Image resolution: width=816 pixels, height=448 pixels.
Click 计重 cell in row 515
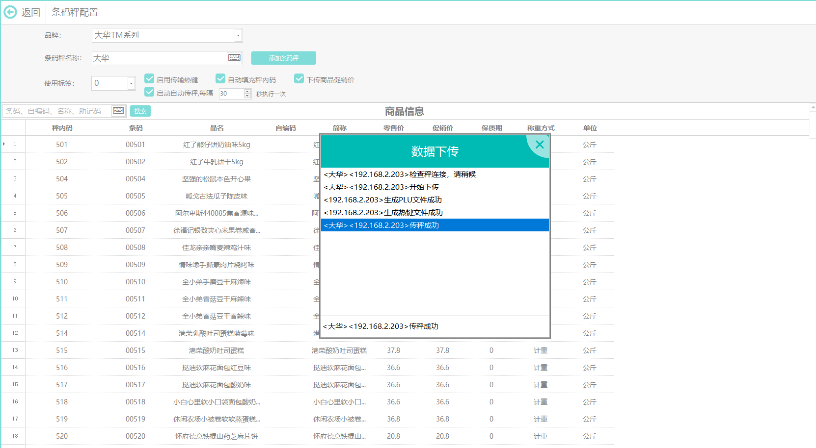[x=541, y=350]
